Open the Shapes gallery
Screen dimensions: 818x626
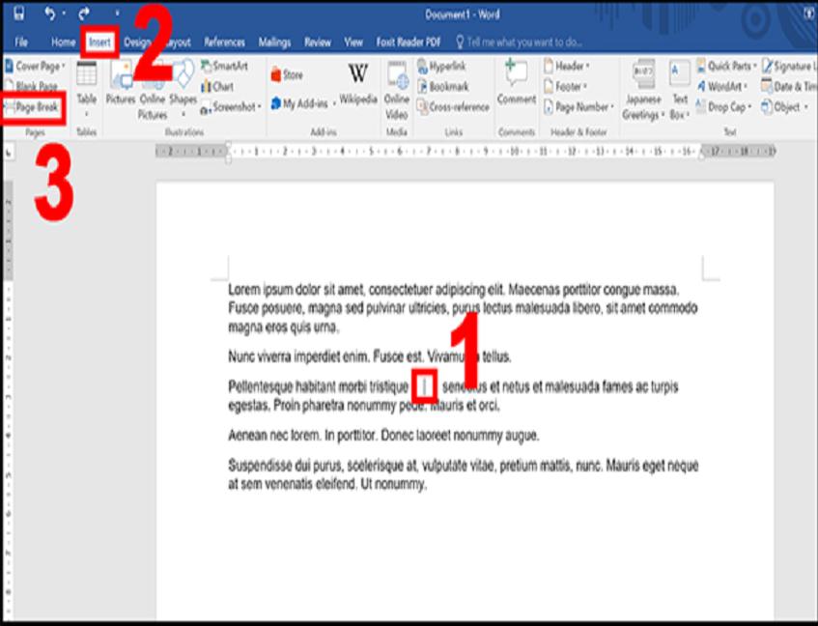[x=183, y=89]
